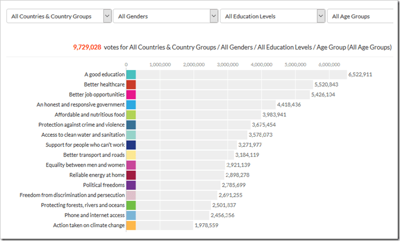
Task: Click the Reliable energy at home bar
Action: click(x=180, y=175)
